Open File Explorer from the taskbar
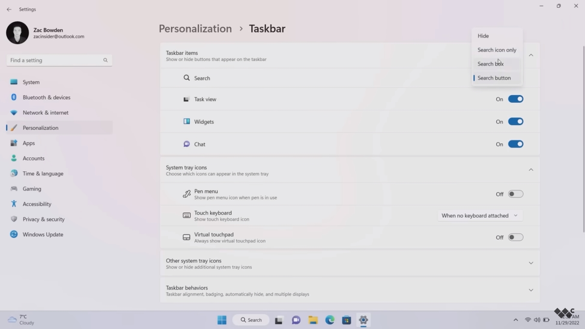This screenshot has height=329, width=585. (x=313, y=320)
